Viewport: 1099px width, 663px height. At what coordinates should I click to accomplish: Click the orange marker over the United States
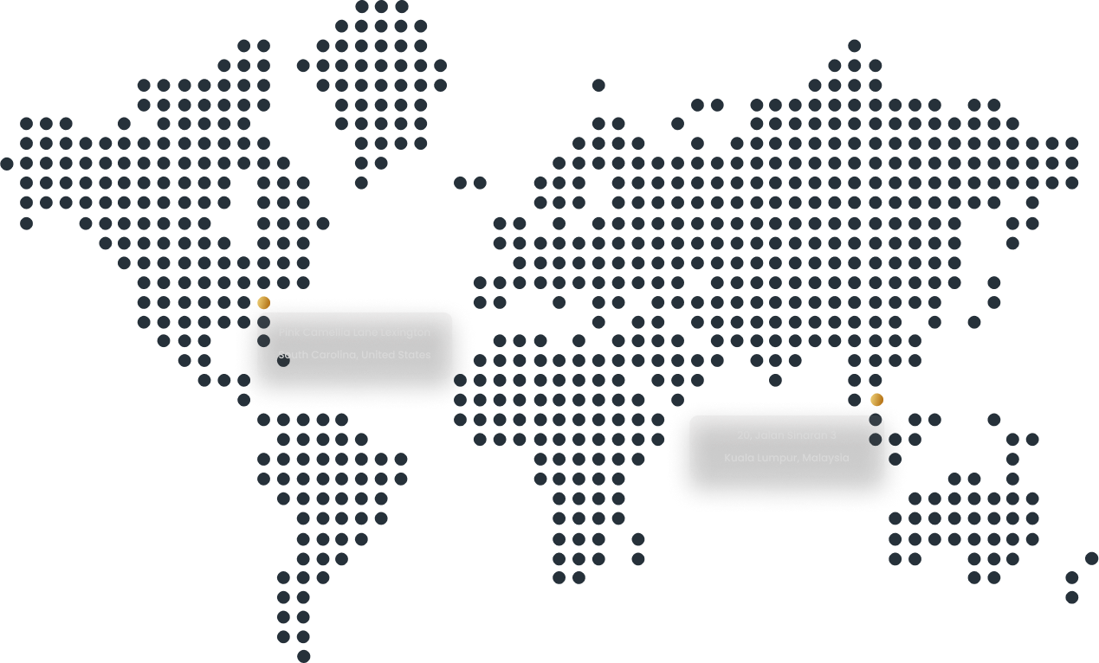tap(264, 301)
